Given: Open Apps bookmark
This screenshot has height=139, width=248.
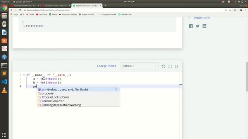Looking at the screenshot, I should pyautogui.click(x=14, y=14).
